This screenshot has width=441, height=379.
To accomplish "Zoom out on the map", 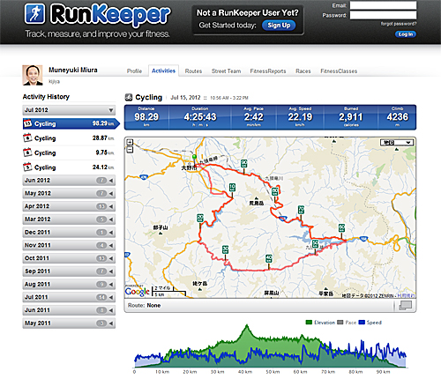I will click(x=130, y=150).
